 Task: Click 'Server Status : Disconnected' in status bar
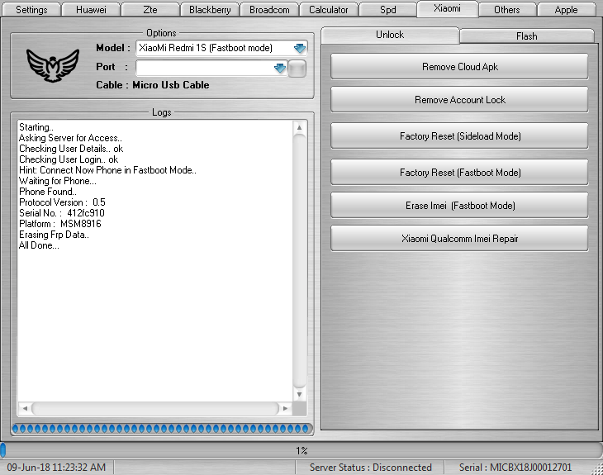coord(370,468)
